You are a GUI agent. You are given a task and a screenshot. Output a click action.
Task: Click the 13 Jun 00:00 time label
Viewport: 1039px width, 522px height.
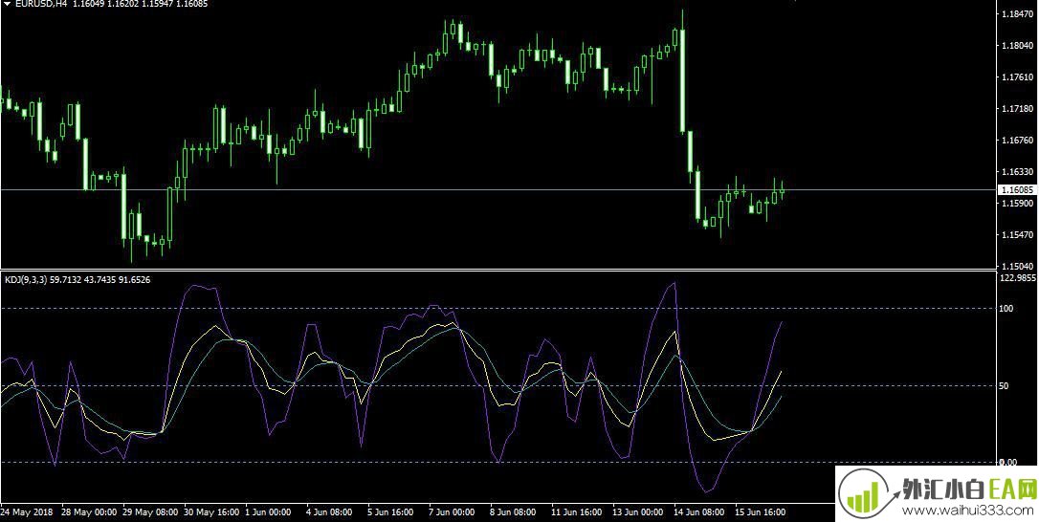click(638, 512)
